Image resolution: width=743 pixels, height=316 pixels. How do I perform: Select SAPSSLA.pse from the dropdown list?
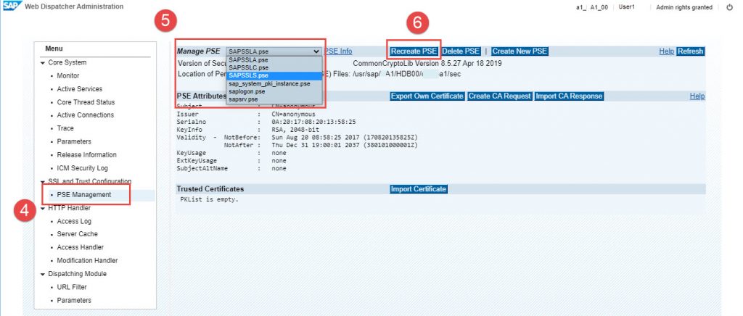(x=248, y=60)
